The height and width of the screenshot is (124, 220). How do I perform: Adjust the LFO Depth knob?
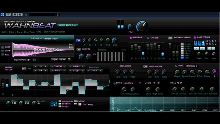[177, 72]
